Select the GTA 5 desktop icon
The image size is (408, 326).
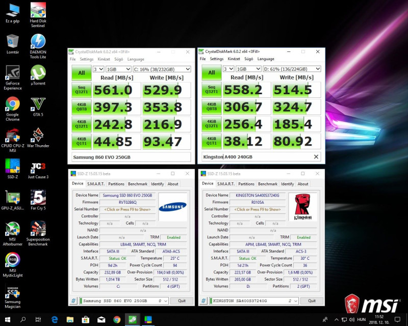click(38, 106)
